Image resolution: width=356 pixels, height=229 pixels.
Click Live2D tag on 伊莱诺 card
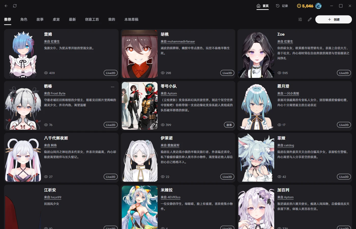click(x=227, y=177)
